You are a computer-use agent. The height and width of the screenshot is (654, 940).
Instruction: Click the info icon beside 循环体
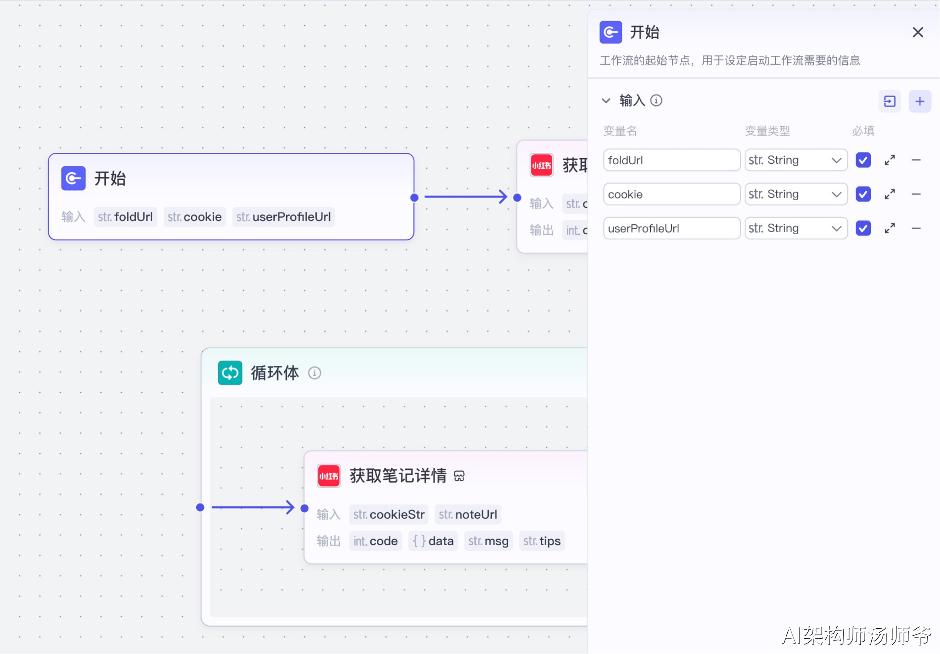pos(314,373)
